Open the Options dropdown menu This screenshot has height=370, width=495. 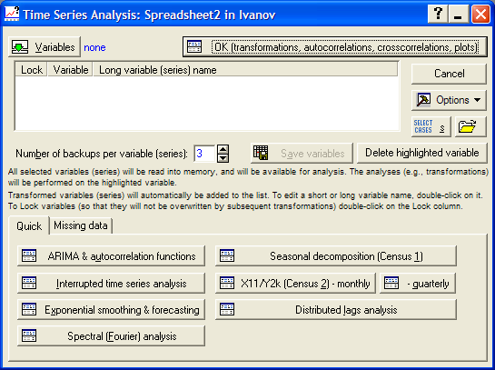pyautogui.click(x=449, y=100)
